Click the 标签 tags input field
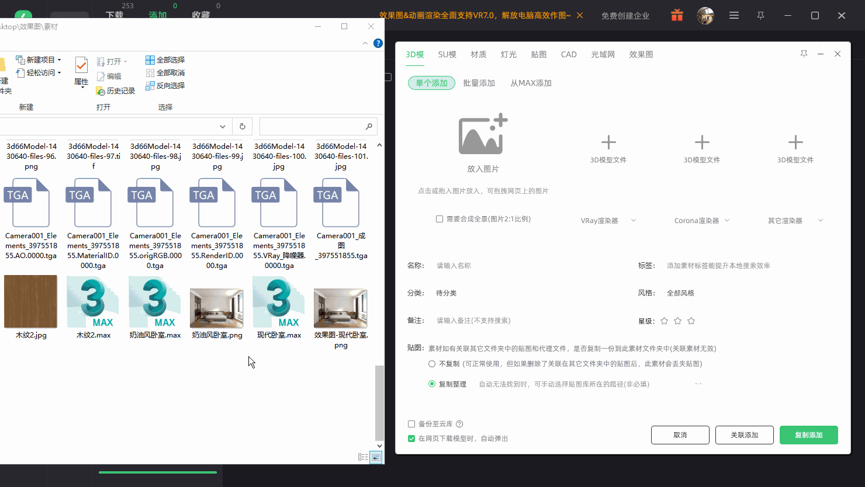This screenshot has height=487, width=865. [x=751, y=266]
